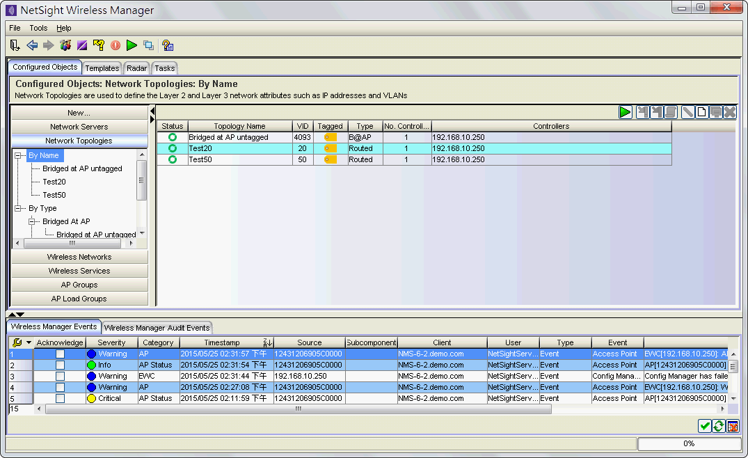Open the Help menu
748x458 pixels.
tap(64, 28)
